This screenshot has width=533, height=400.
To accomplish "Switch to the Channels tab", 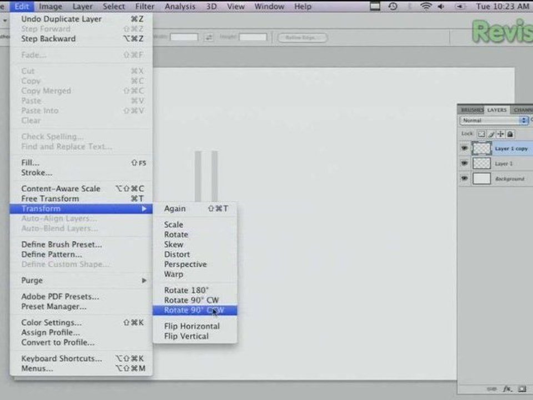I will 522,110.
